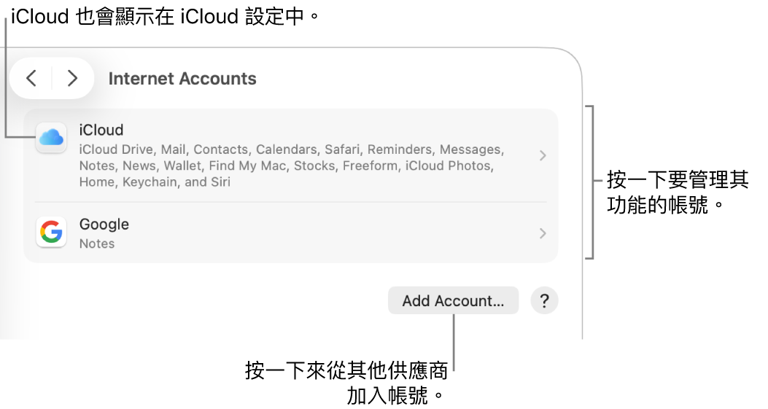Screen dimensions: 768x409
Task: Click "Wallet" in the iCloud services text
Action: [x=182, y=165]
